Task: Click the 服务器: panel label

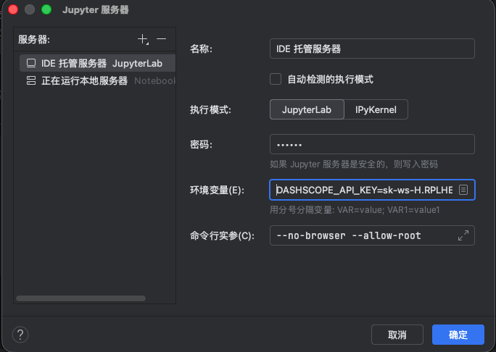Action: 34,40
